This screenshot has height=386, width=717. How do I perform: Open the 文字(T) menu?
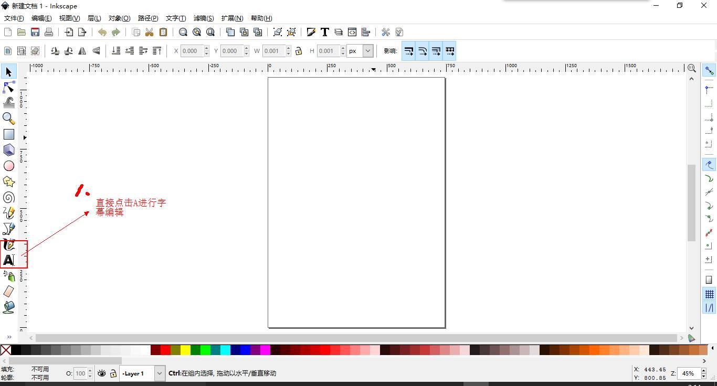[x=176, y=18]
